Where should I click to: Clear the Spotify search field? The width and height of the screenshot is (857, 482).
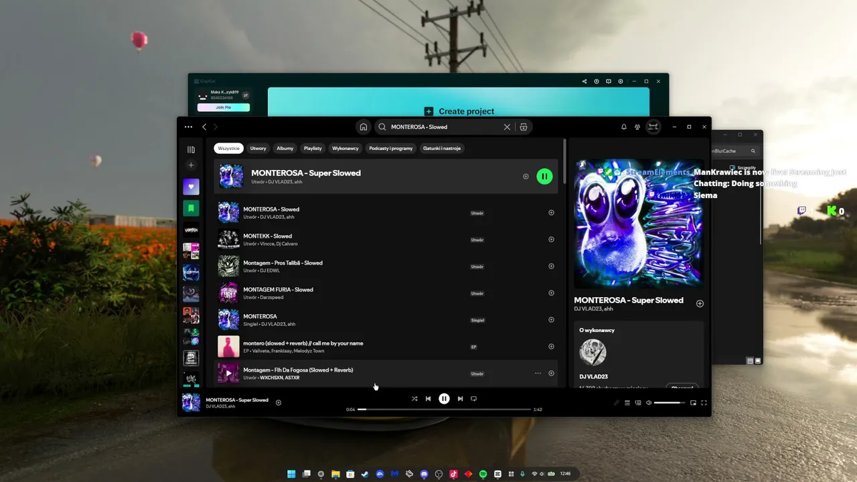coord(507,127)
